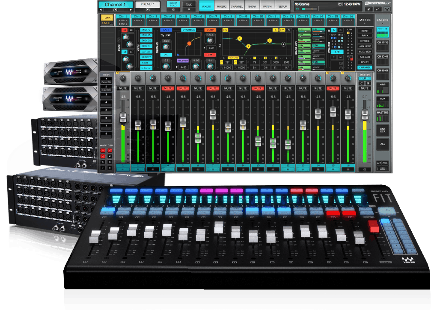
Task: Mute channel 9 using its MUTE button
Action: [x=243, y=88]
